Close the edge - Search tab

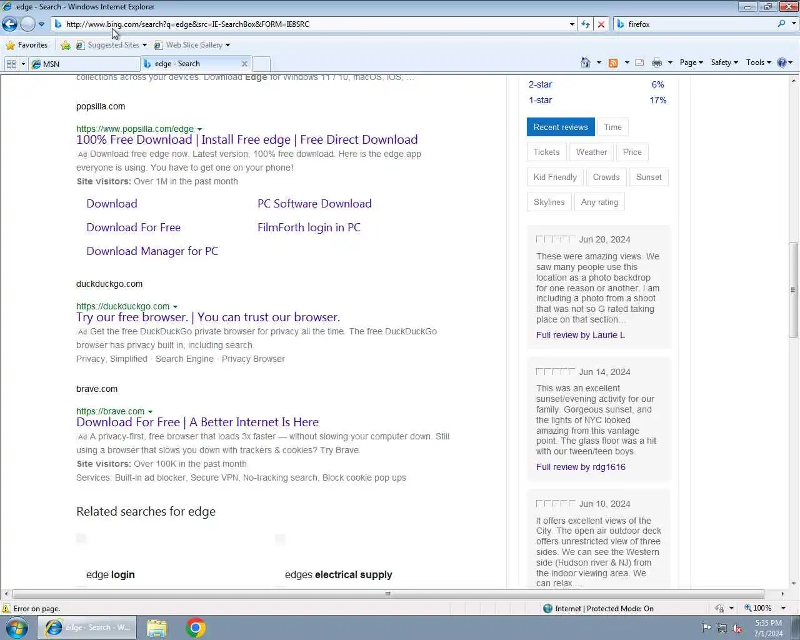(x=244, y=64)
